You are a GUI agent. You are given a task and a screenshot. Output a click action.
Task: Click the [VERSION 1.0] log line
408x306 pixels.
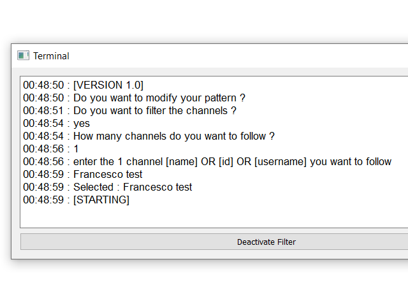84,85
